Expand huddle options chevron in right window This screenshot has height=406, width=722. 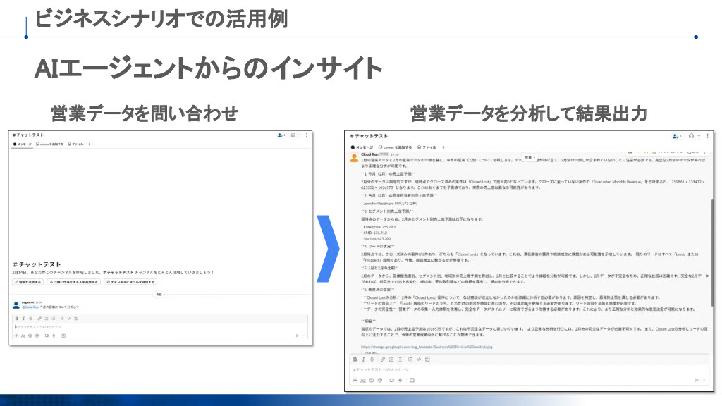pyautogui.click(x=699, y=136)
